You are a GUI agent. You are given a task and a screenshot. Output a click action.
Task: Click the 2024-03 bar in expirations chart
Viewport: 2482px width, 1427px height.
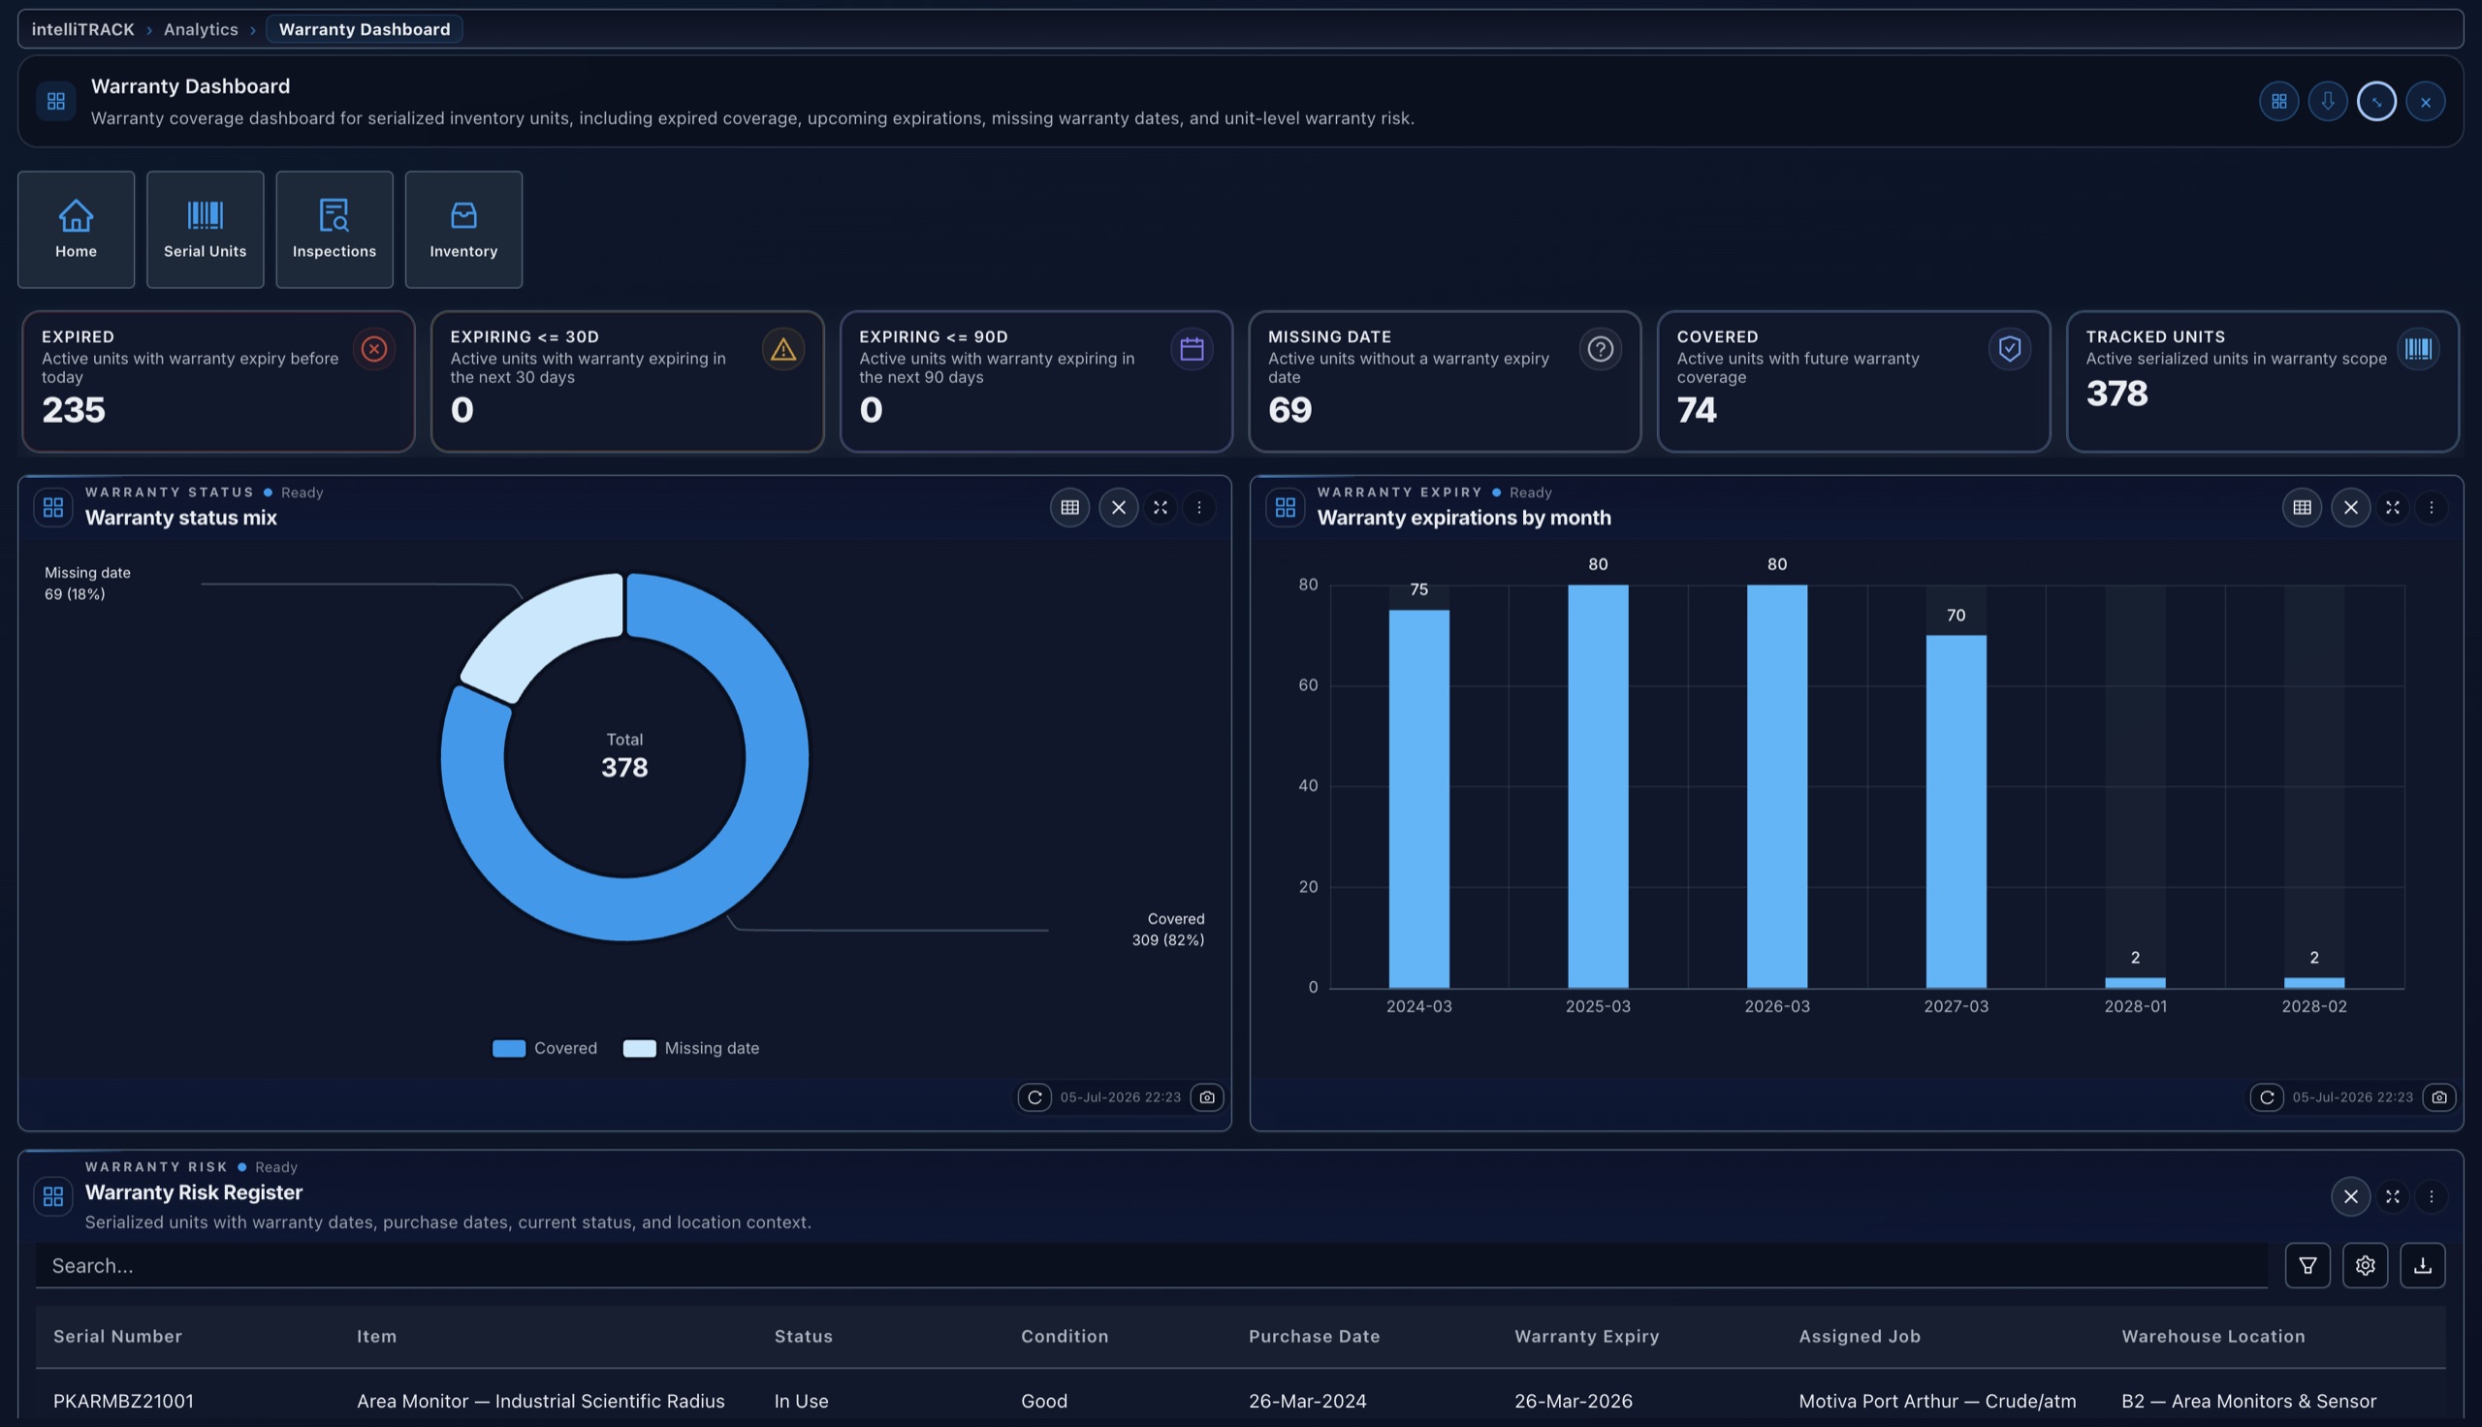tap(1418, 799)
